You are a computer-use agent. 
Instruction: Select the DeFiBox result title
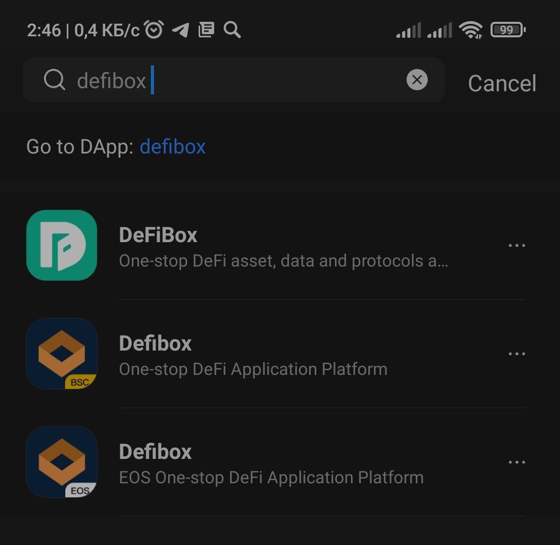[x=158, y=235]
